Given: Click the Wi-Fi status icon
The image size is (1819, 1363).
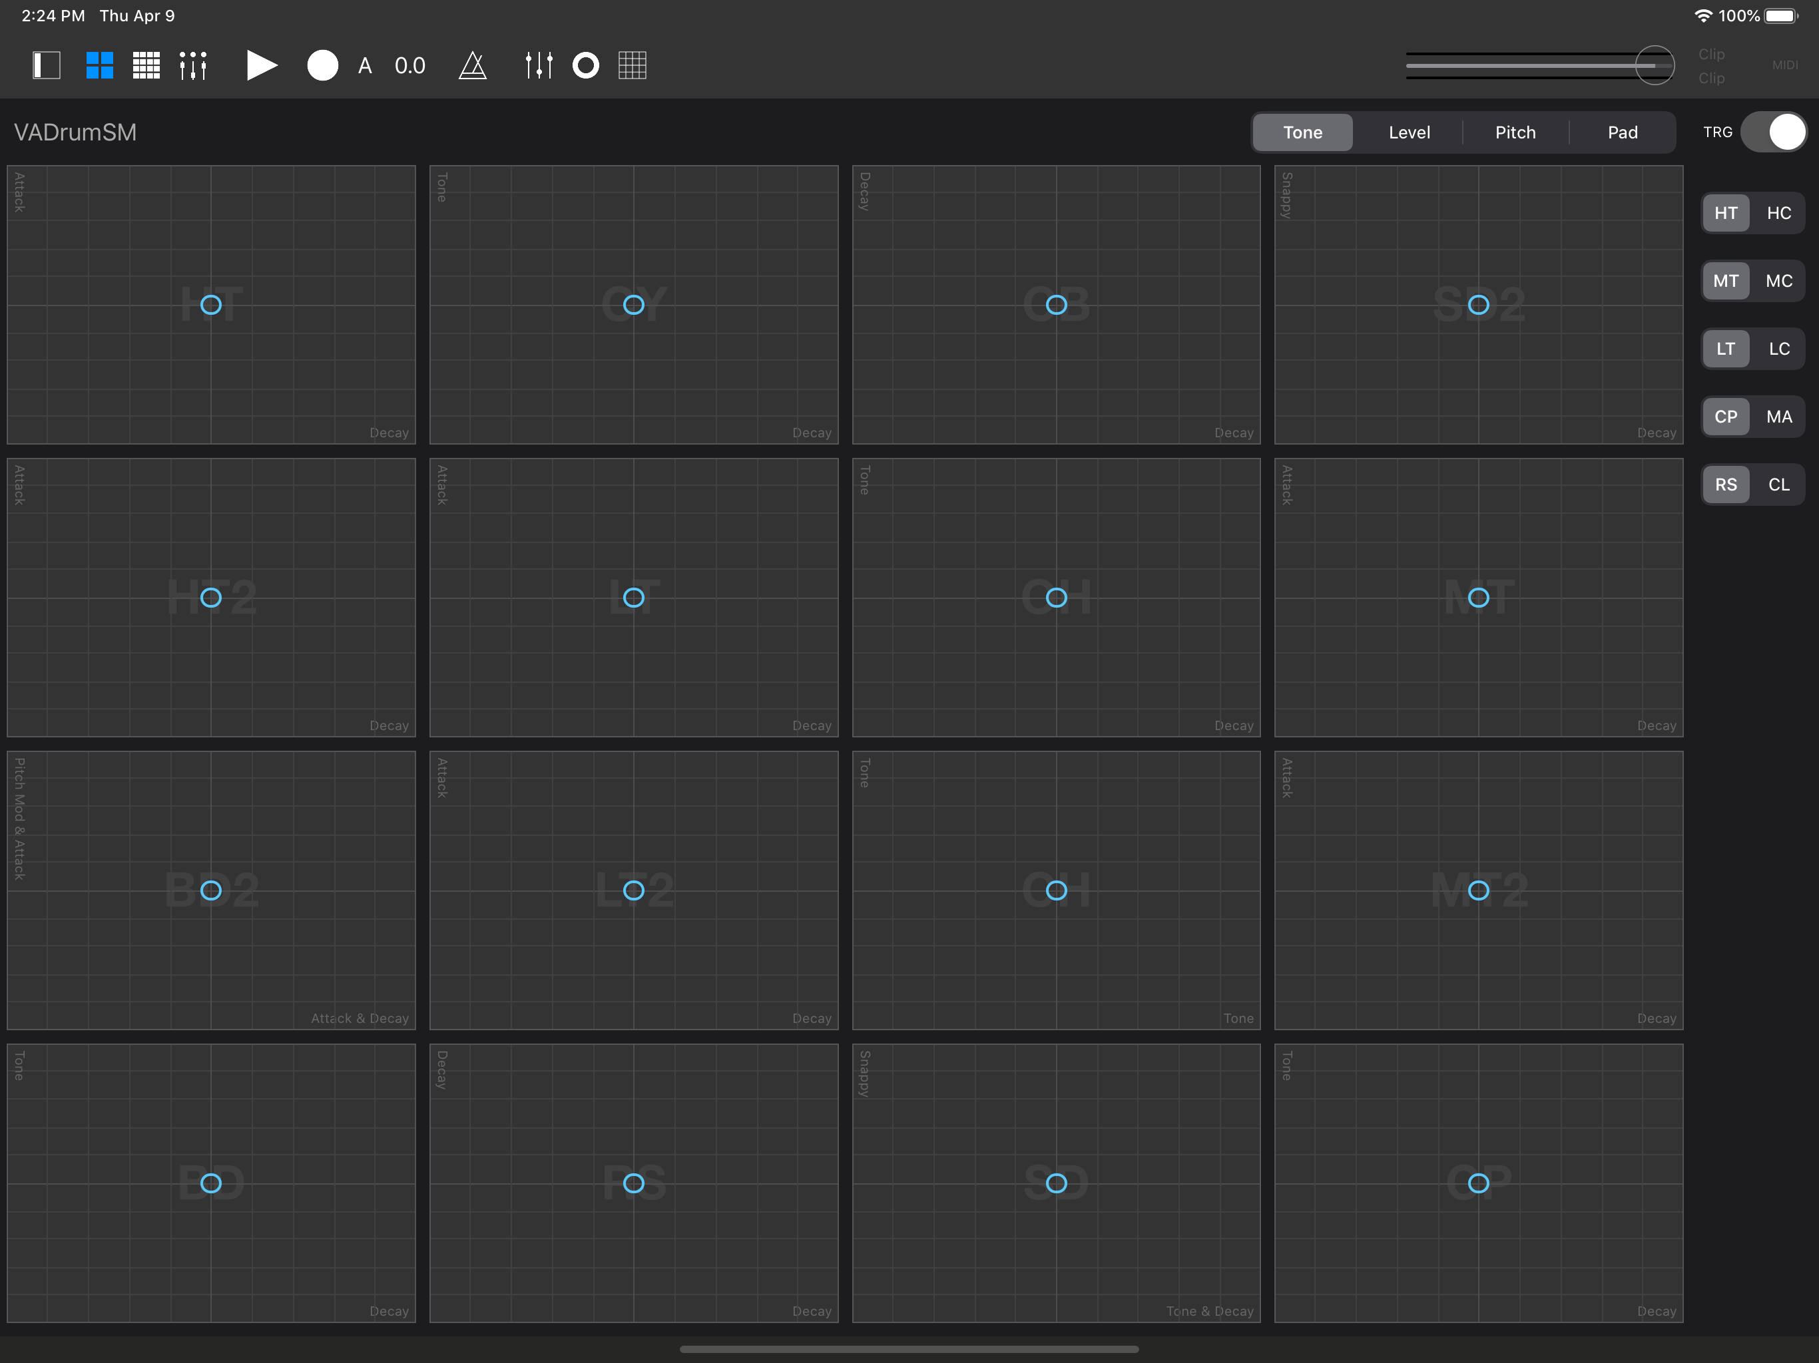Looking at the screenshot, I should click(1703, 15).
